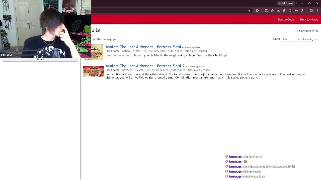The image size is (321, 180).
Task: Click the 'Flash game - Action' metadata line
Action: pyautogui.click(x=156, y=51)
